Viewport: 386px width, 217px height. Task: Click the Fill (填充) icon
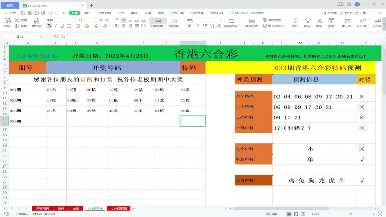[331, 20]
